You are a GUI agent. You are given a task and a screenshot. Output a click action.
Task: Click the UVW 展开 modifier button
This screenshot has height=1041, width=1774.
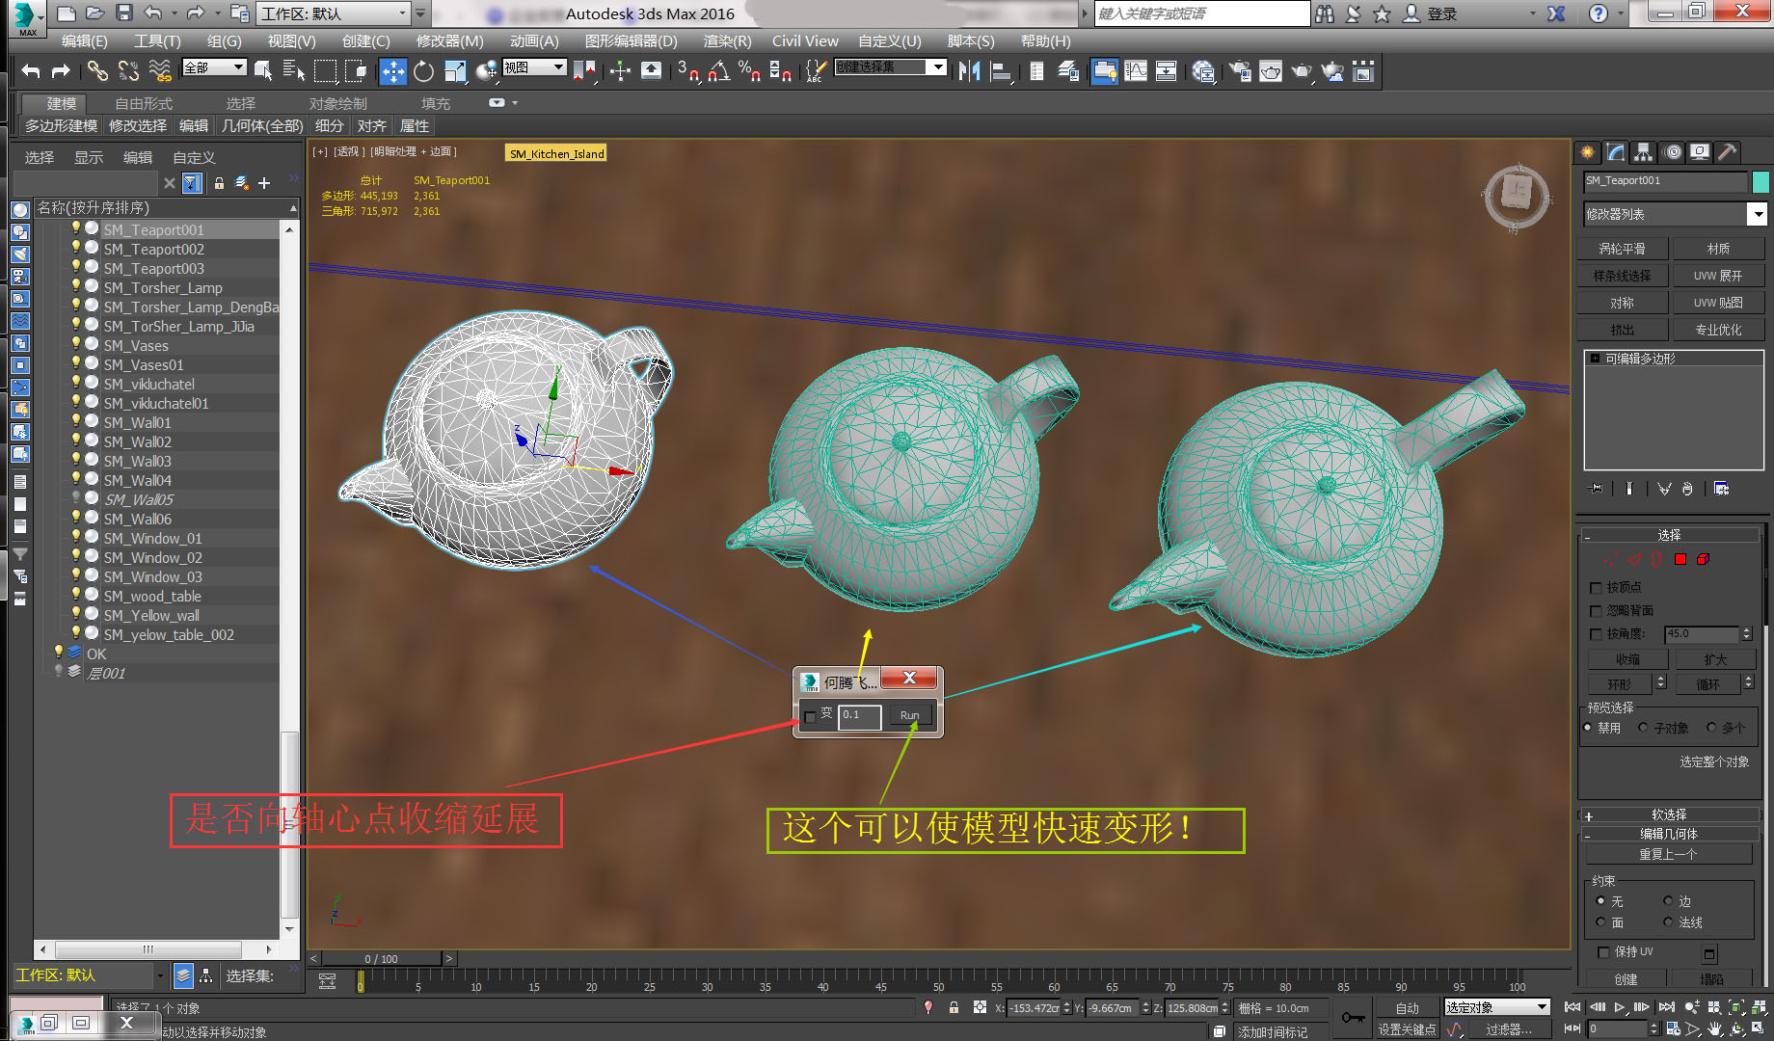point(1718,276)
